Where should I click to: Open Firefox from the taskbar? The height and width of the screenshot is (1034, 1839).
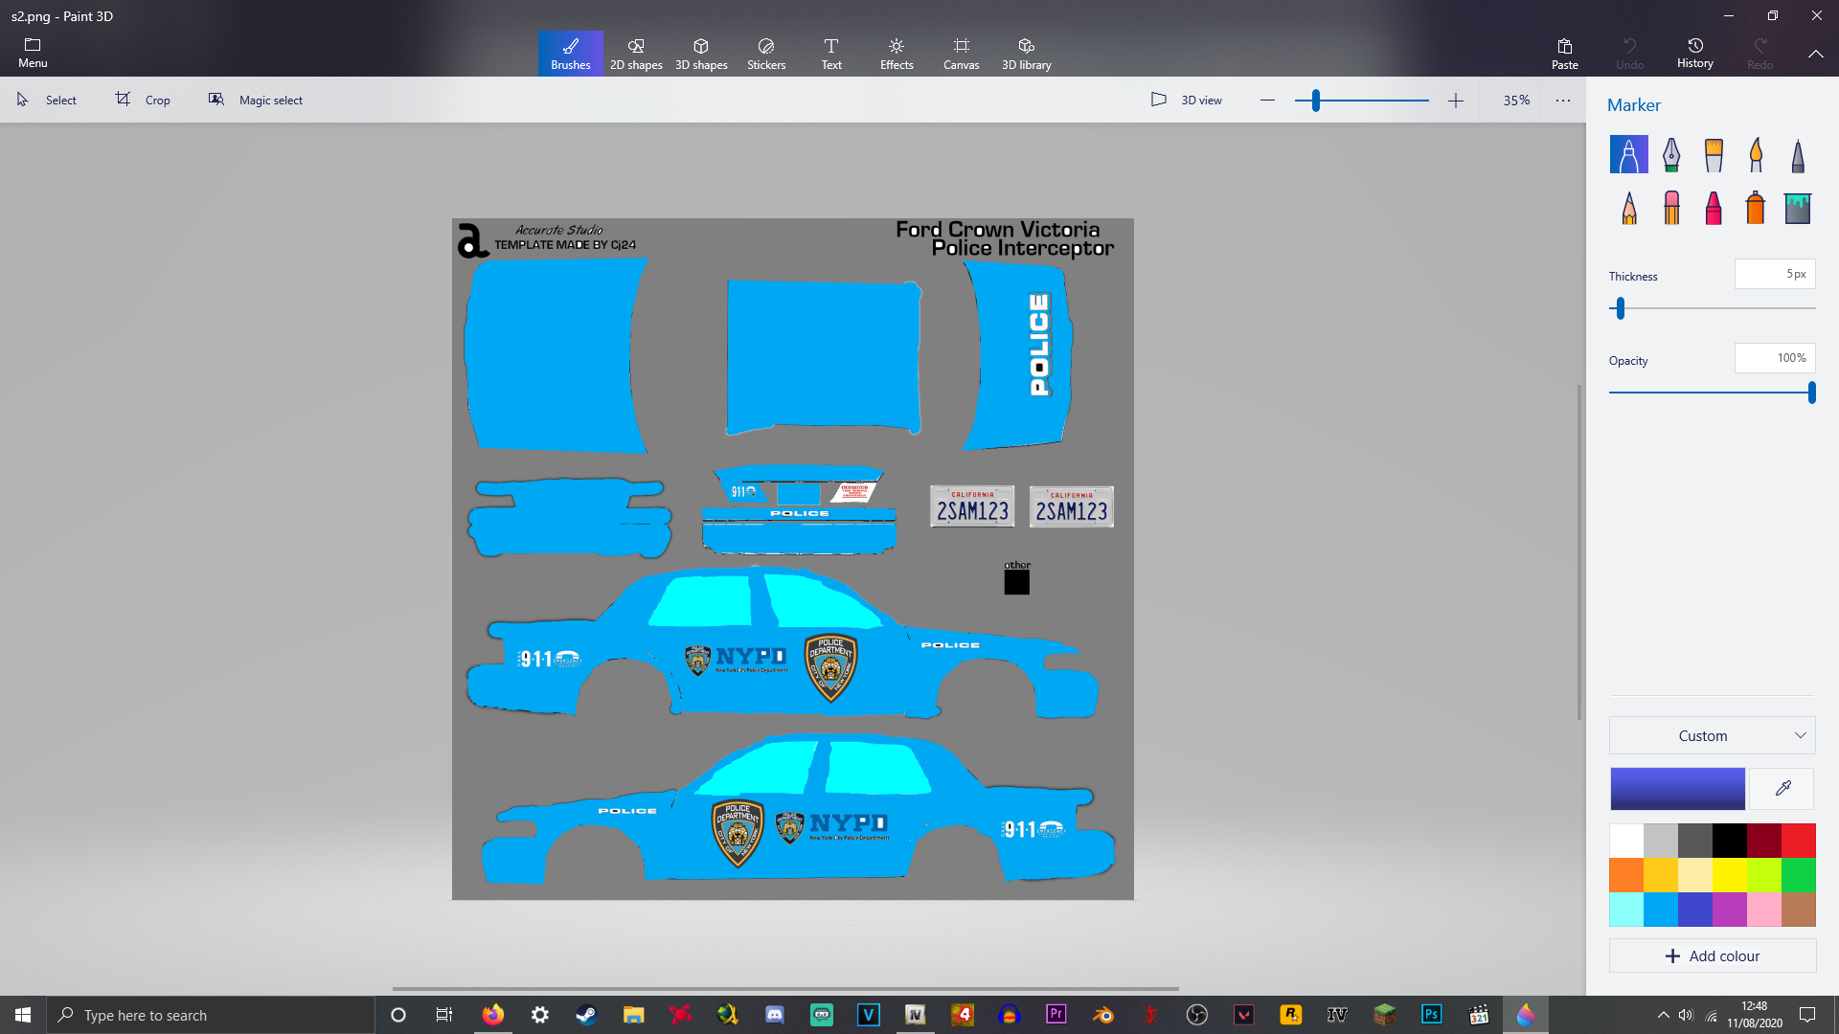tap(492, 1015)
